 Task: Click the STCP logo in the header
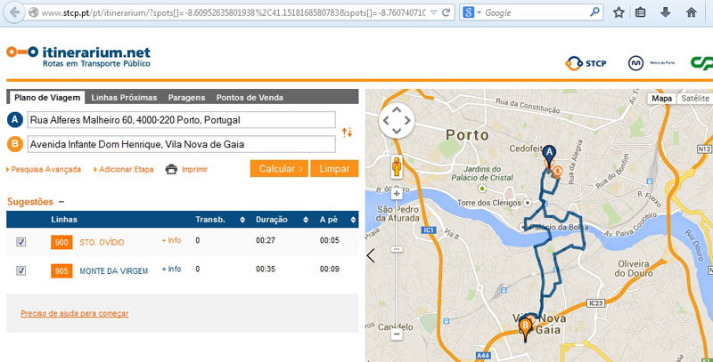point(586,62)
